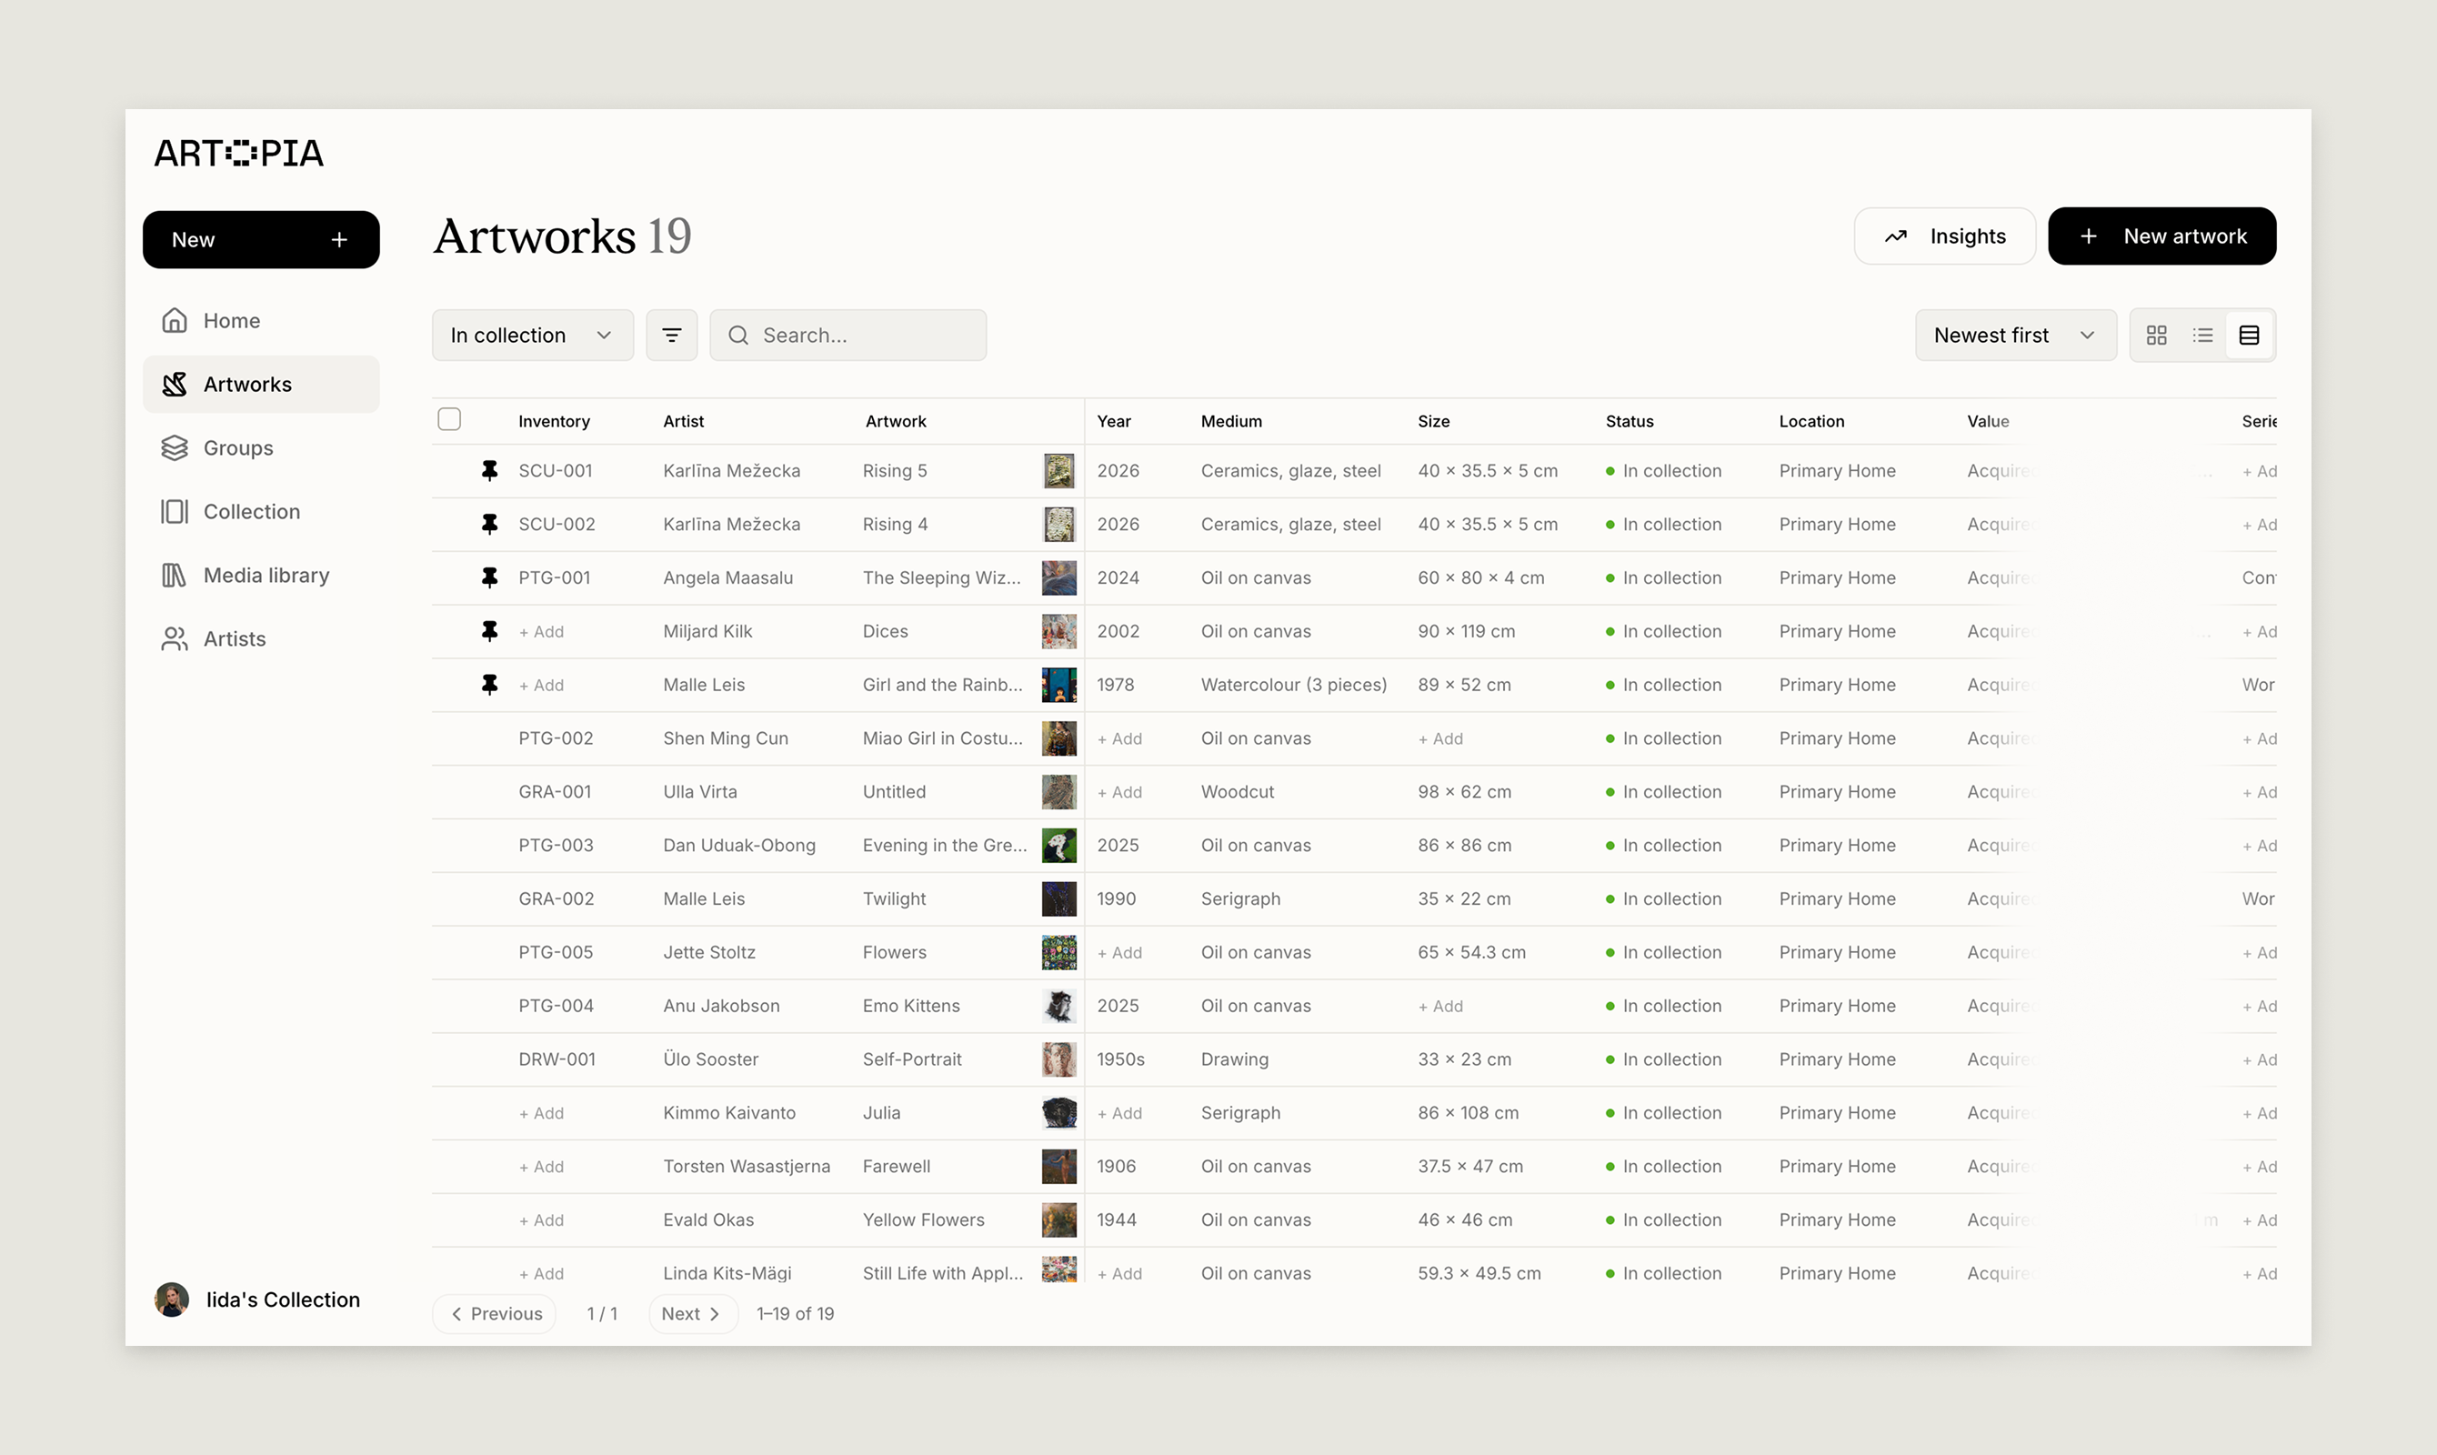Add year for Miao Girl in Costume
This screenshot has width=2437, height=1455.
click(x=1119, y=738)
